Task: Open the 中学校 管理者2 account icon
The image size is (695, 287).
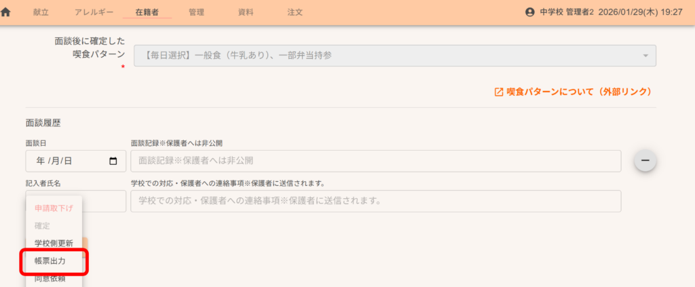Action: (x=530, y=12)
